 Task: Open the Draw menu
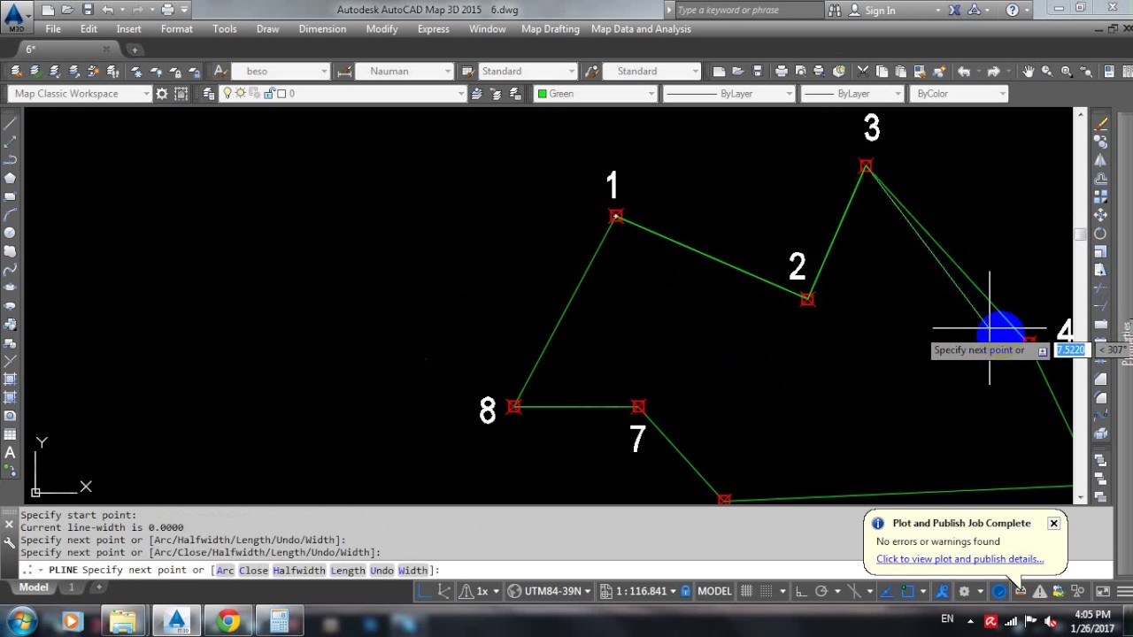coord(267,28)
